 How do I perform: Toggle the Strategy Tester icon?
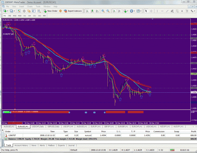click(x=39, y=11)
